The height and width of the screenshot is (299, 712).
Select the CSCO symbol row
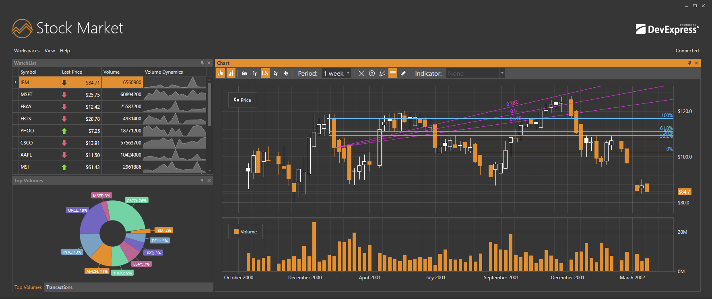(x=109, y=143)
